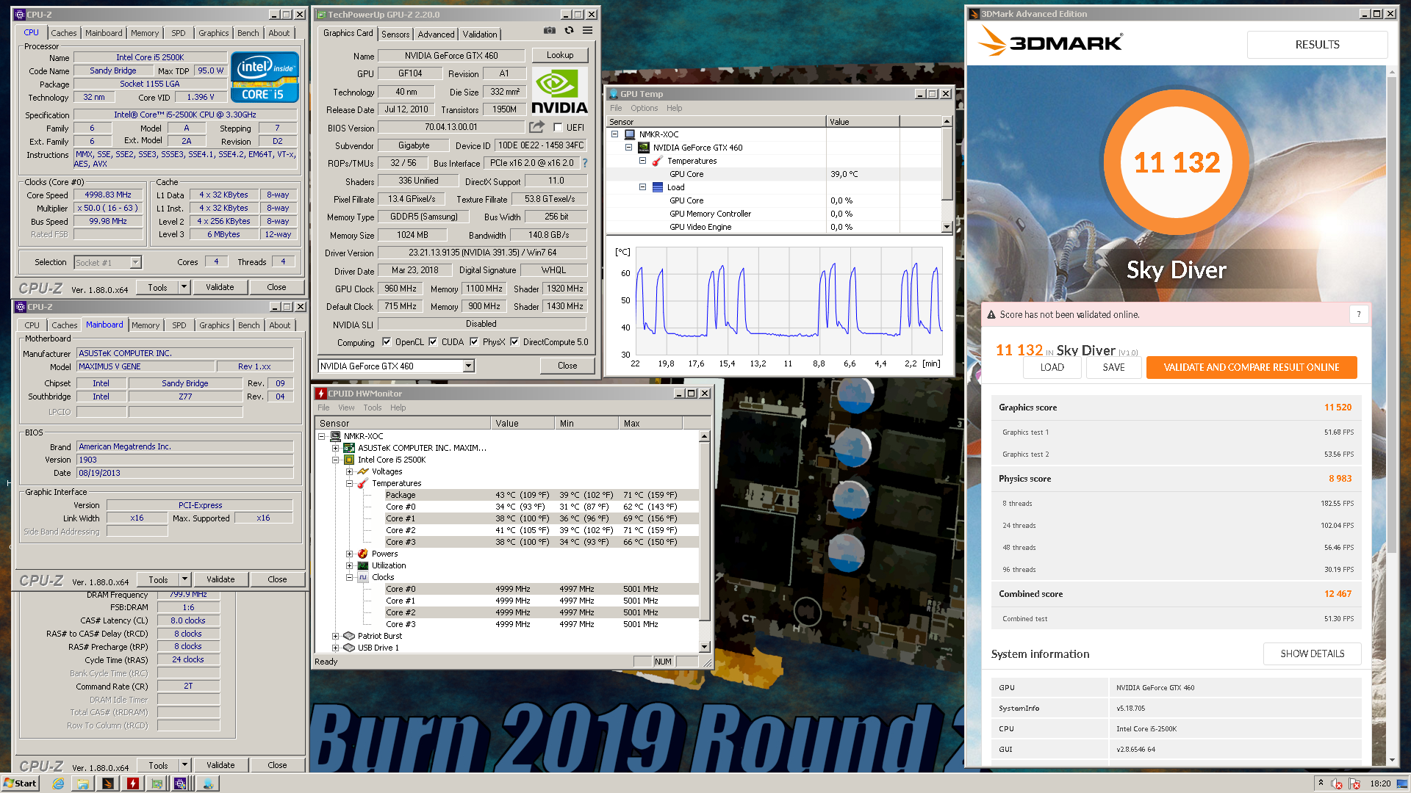Expand the Powers node in HWMonitor
The height and width of the screenshot is (793, 1411).
(x=349, y=554)
